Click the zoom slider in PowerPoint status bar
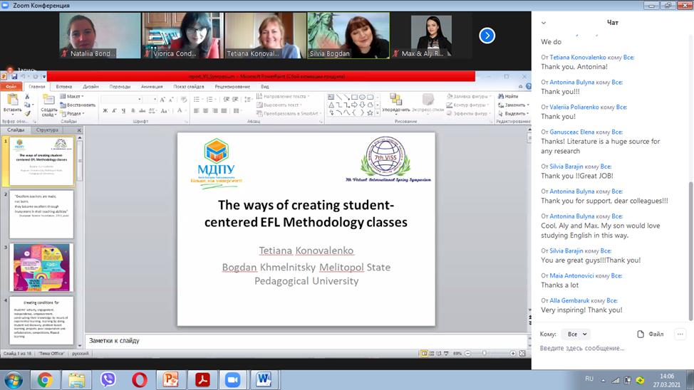Viewport: 694px width, 390px height. (485, 353)
